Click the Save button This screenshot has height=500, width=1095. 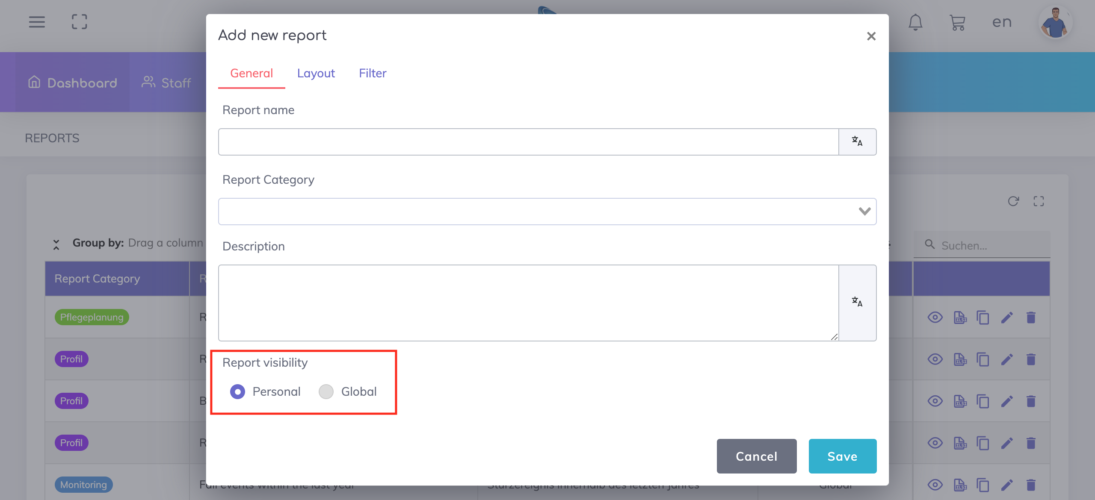[x=842, y=456]
